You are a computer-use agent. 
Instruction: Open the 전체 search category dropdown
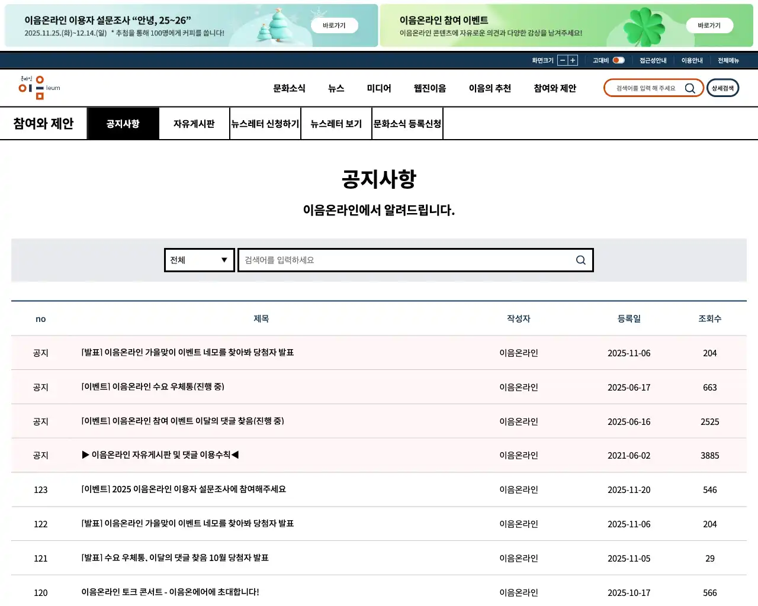click(x=199, y=260)
